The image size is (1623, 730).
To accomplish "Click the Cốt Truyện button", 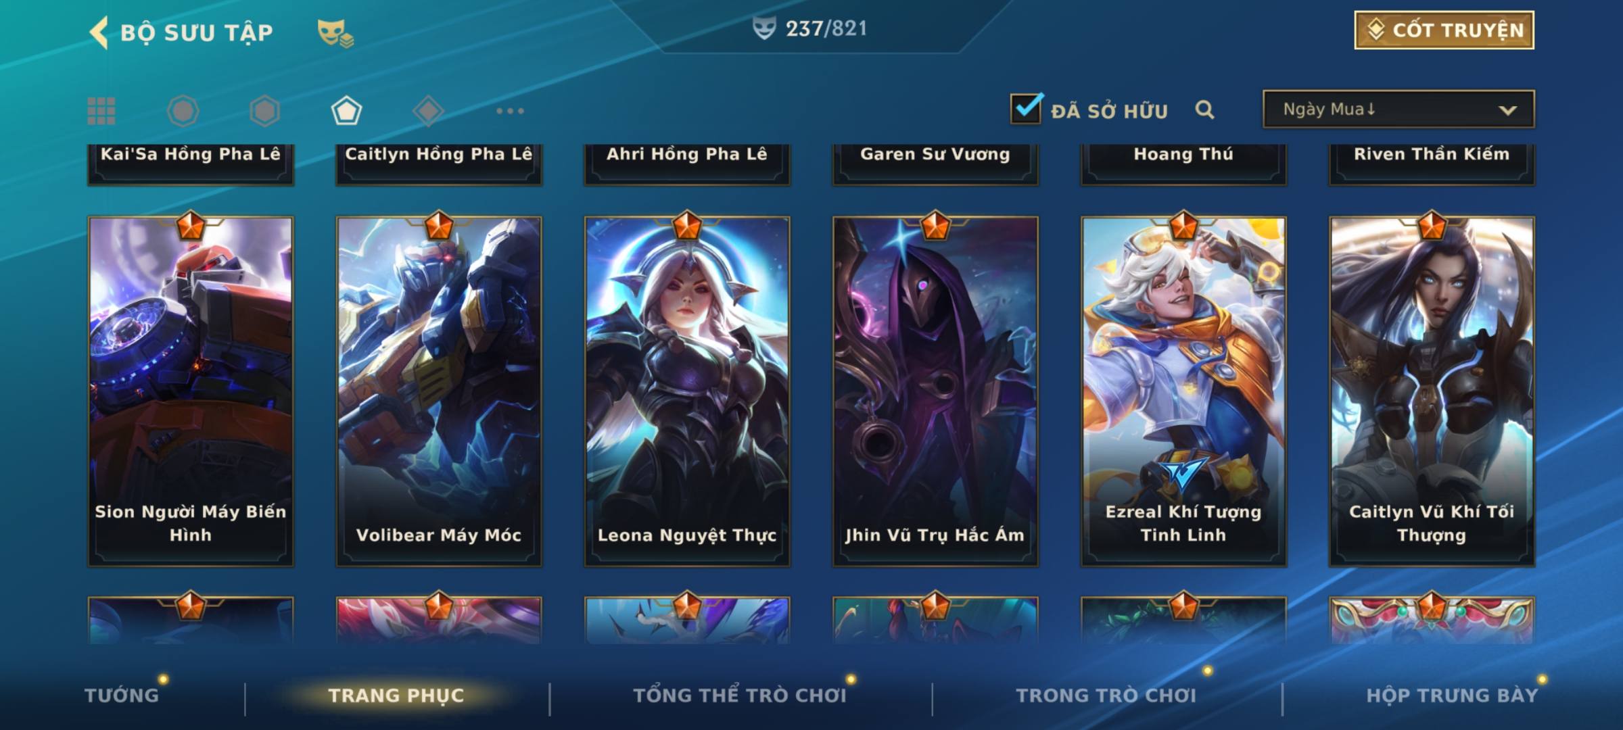I will tap(1444, 30).
